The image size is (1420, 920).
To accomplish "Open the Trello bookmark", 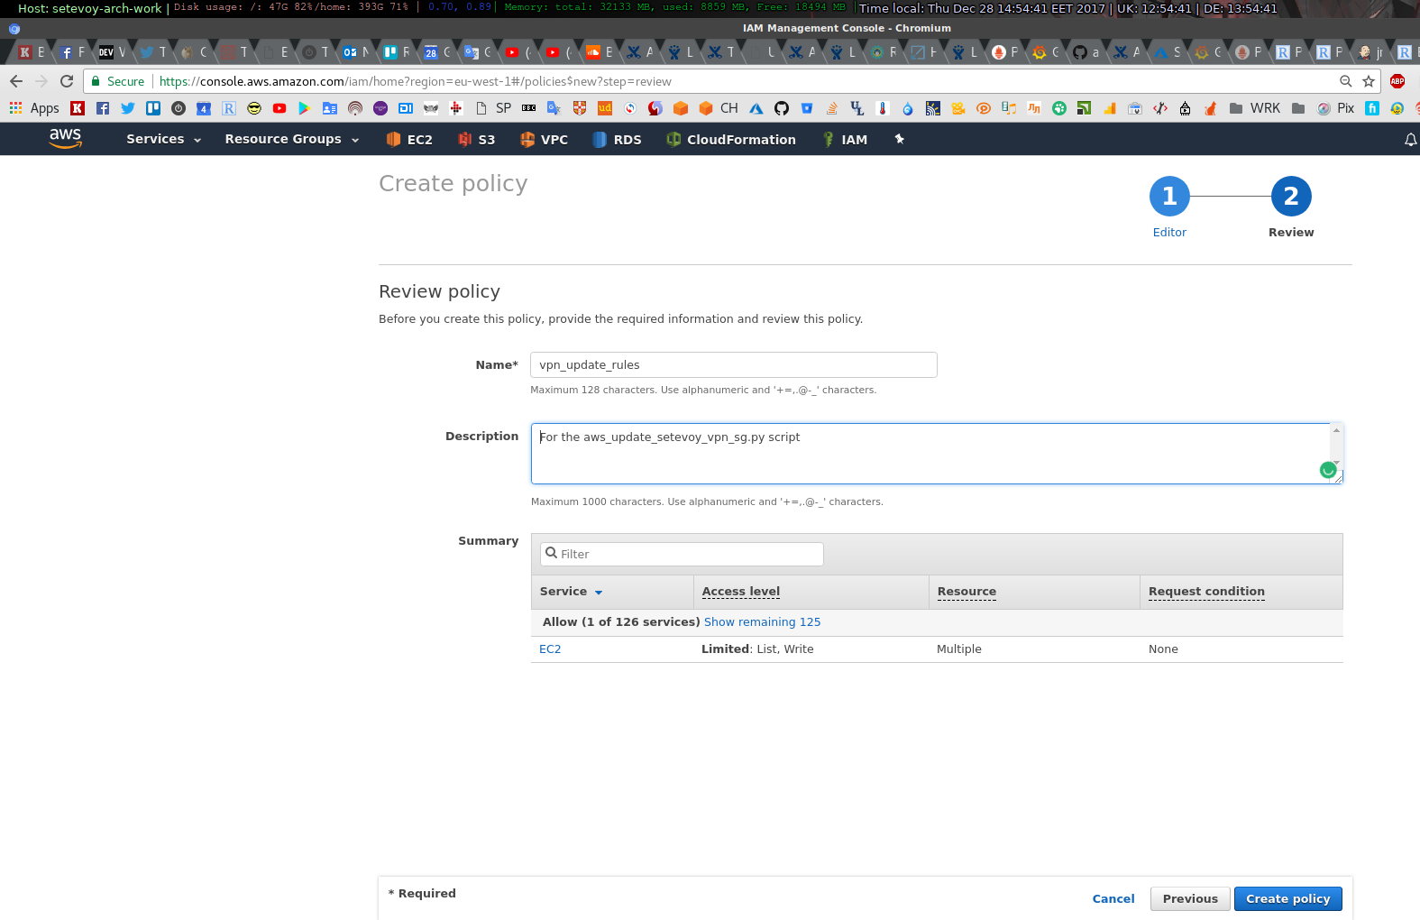I will 153,108.
